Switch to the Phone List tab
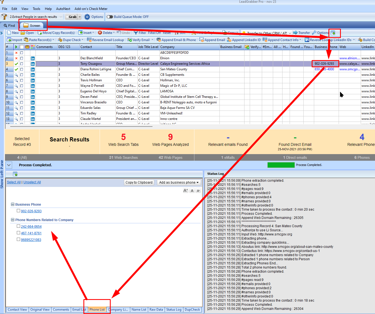 click(x=97, y=310)
